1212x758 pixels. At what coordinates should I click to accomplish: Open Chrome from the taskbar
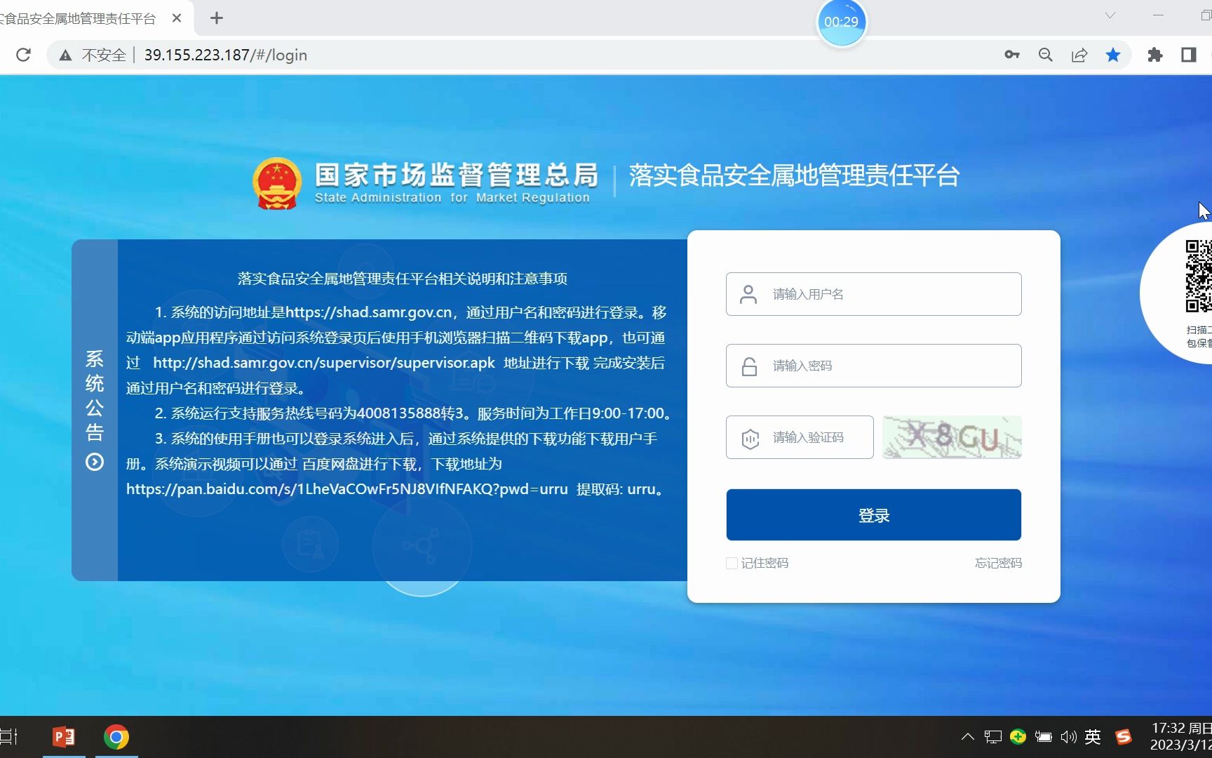coord(116,737)
